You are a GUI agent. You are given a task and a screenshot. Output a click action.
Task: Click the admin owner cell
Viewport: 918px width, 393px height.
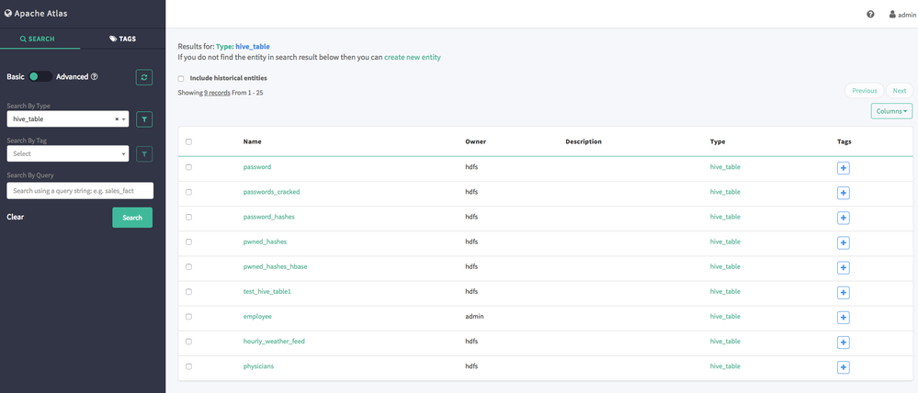tap(474, 317)
